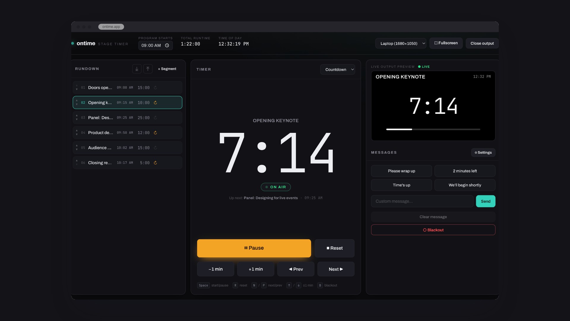Add one minute with +1 min

tap(256, 269)
